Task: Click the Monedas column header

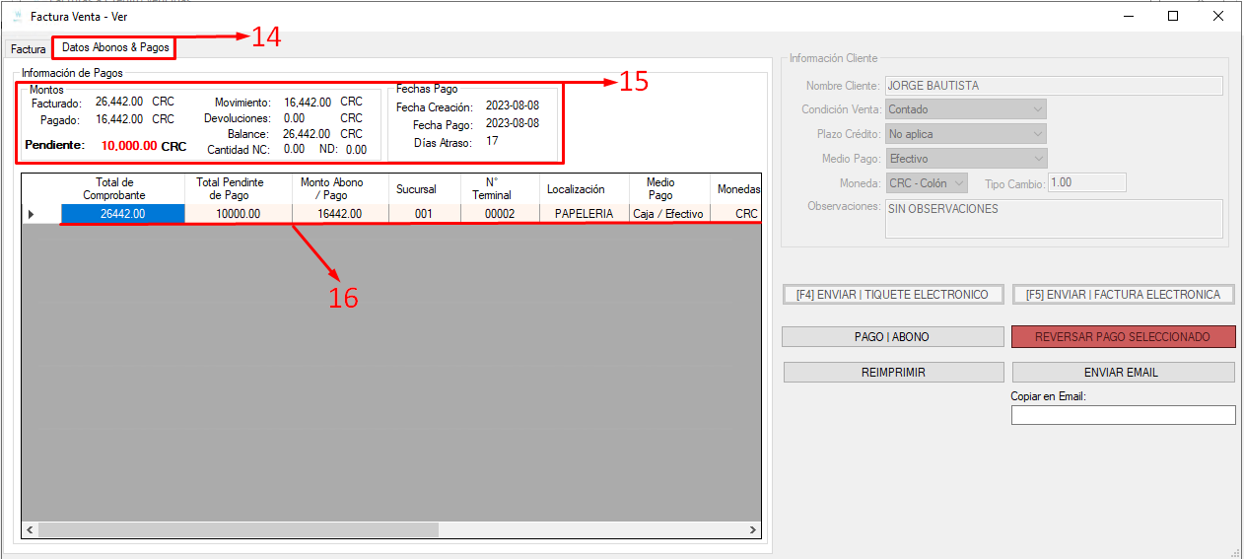Action: point(735,189)
